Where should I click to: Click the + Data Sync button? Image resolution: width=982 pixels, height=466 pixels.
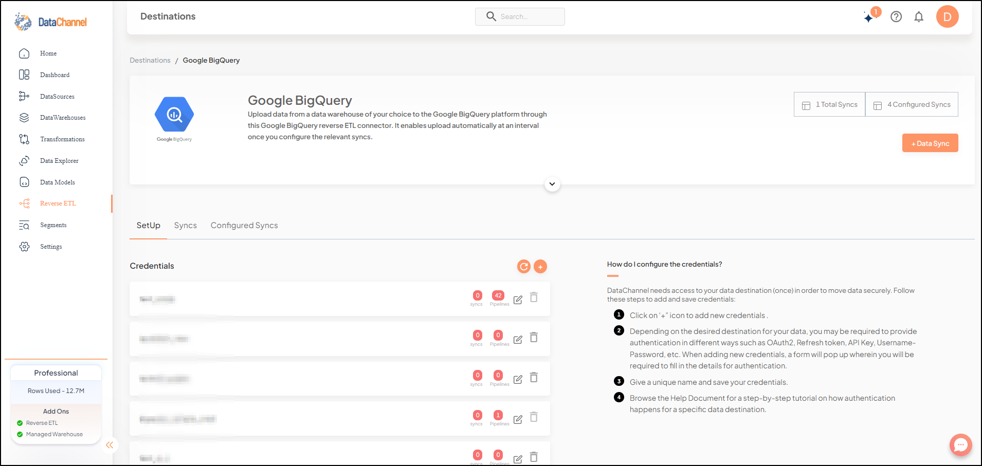click(930, 143)
